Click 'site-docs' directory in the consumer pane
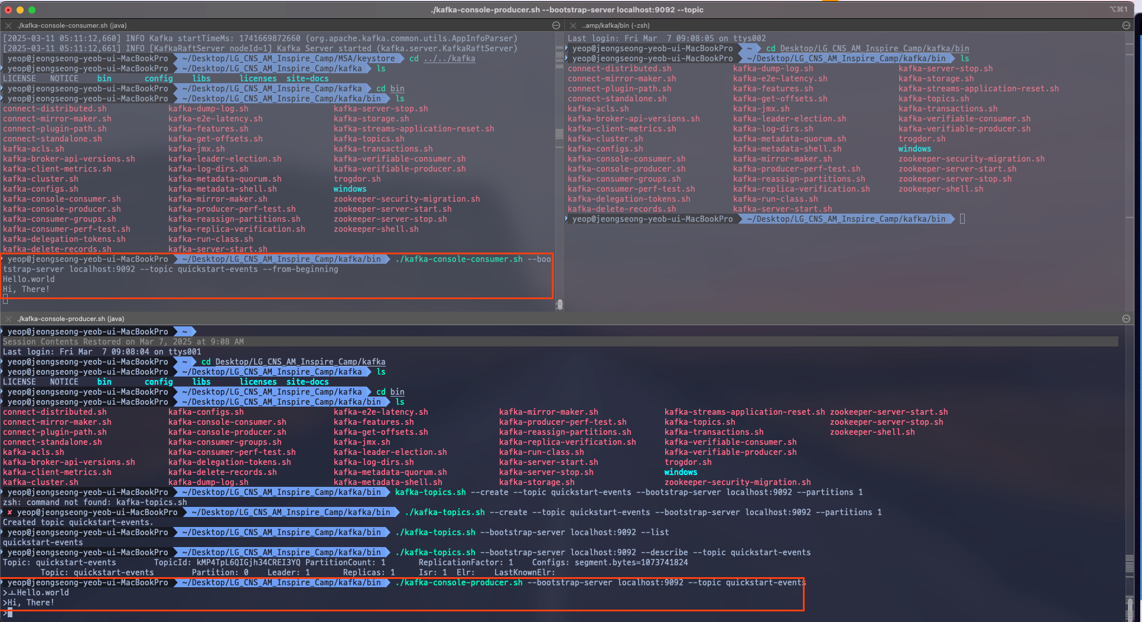This screenshot has height=622, width=1142. 307,78
